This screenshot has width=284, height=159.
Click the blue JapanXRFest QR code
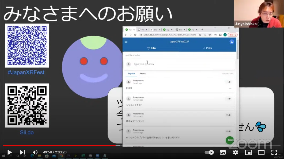[x=27, y=46]
